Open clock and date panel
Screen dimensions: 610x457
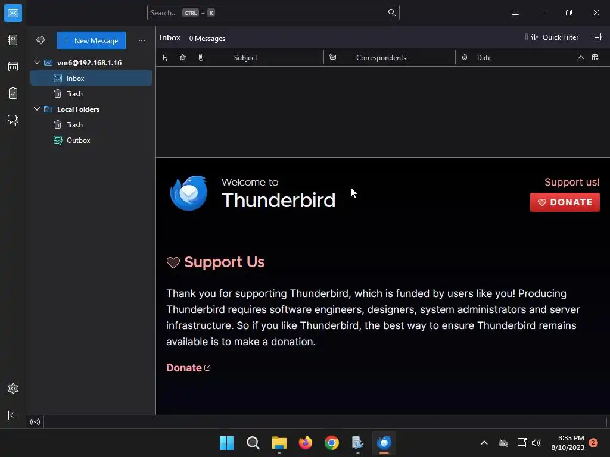[x=568, y=443]
